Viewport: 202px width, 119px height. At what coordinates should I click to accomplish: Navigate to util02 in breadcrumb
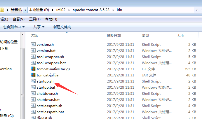coord(61,10)
